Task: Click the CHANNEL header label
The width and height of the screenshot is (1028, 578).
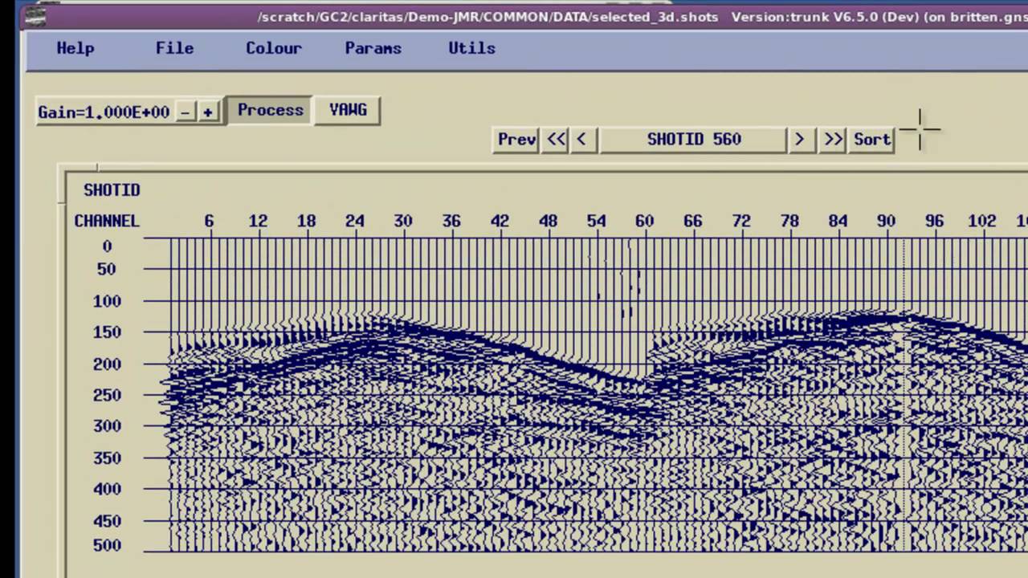Action: click(107, 221)
